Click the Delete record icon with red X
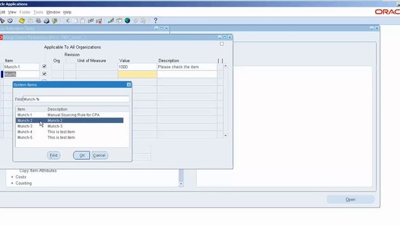400x225 pixels. pyautogui.click(x=99, y=21)
